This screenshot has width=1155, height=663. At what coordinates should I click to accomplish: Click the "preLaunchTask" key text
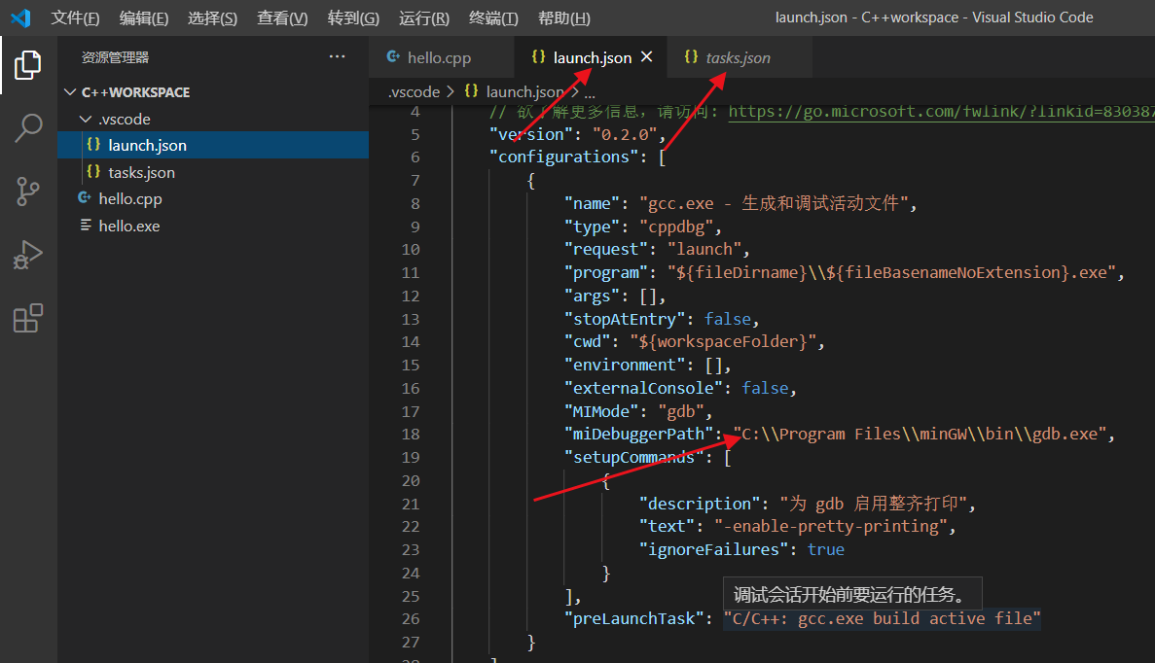click(633, 618)
